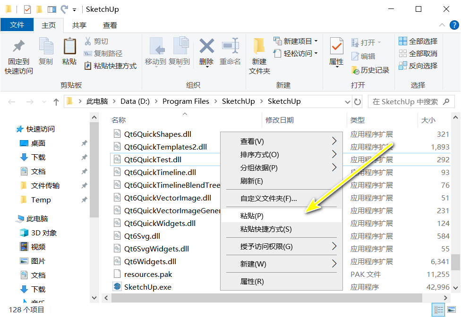461x317 pixels.
Task: Expand New (新建(W)) context submenu
Action: tap(282, 264)
